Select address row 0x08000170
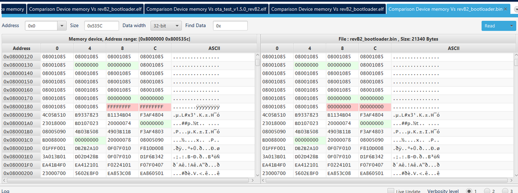Screen dimensions: 518x193 click(x=21, y=98)
